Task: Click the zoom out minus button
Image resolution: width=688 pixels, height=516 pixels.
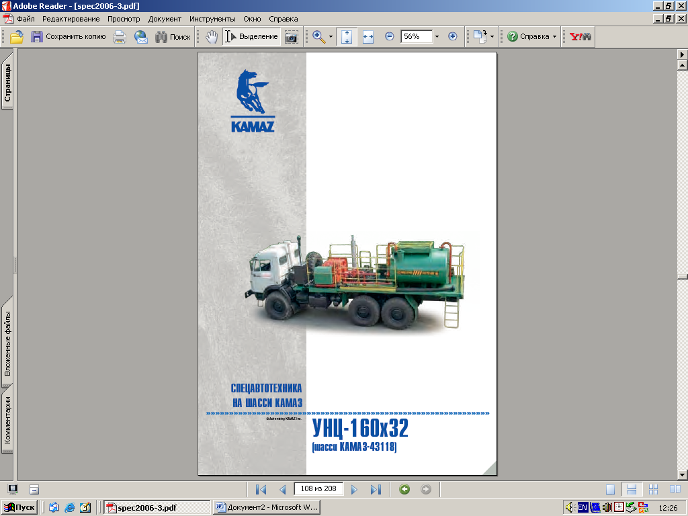Action: (x=389, y=36)
